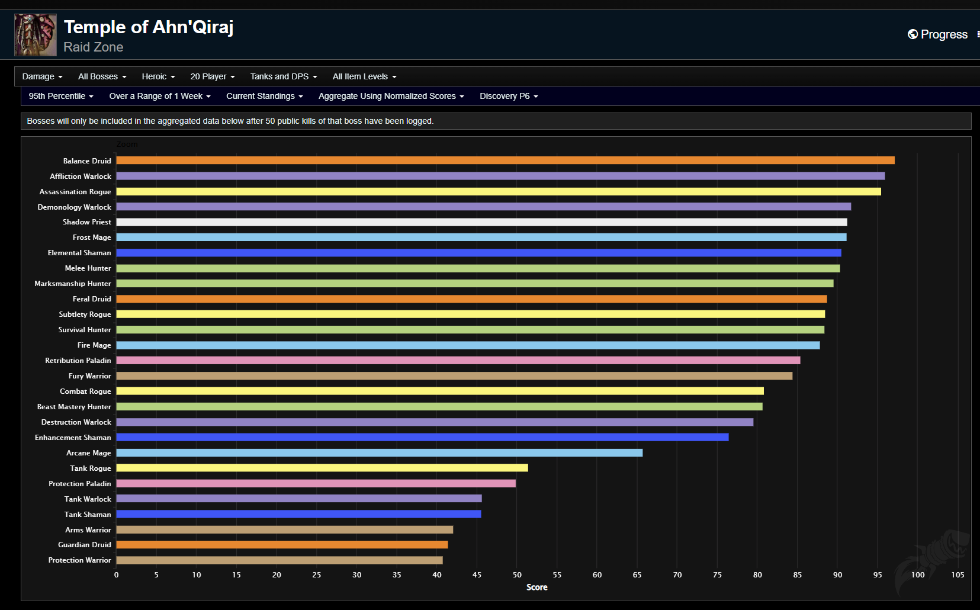Click the Tank Shaman label
The width and height of the screenshot is (980, 610).
coord(88,515)
